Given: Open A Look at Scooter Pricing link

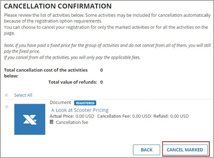Looking at the screenshot, I should click(x=80, y=110).
